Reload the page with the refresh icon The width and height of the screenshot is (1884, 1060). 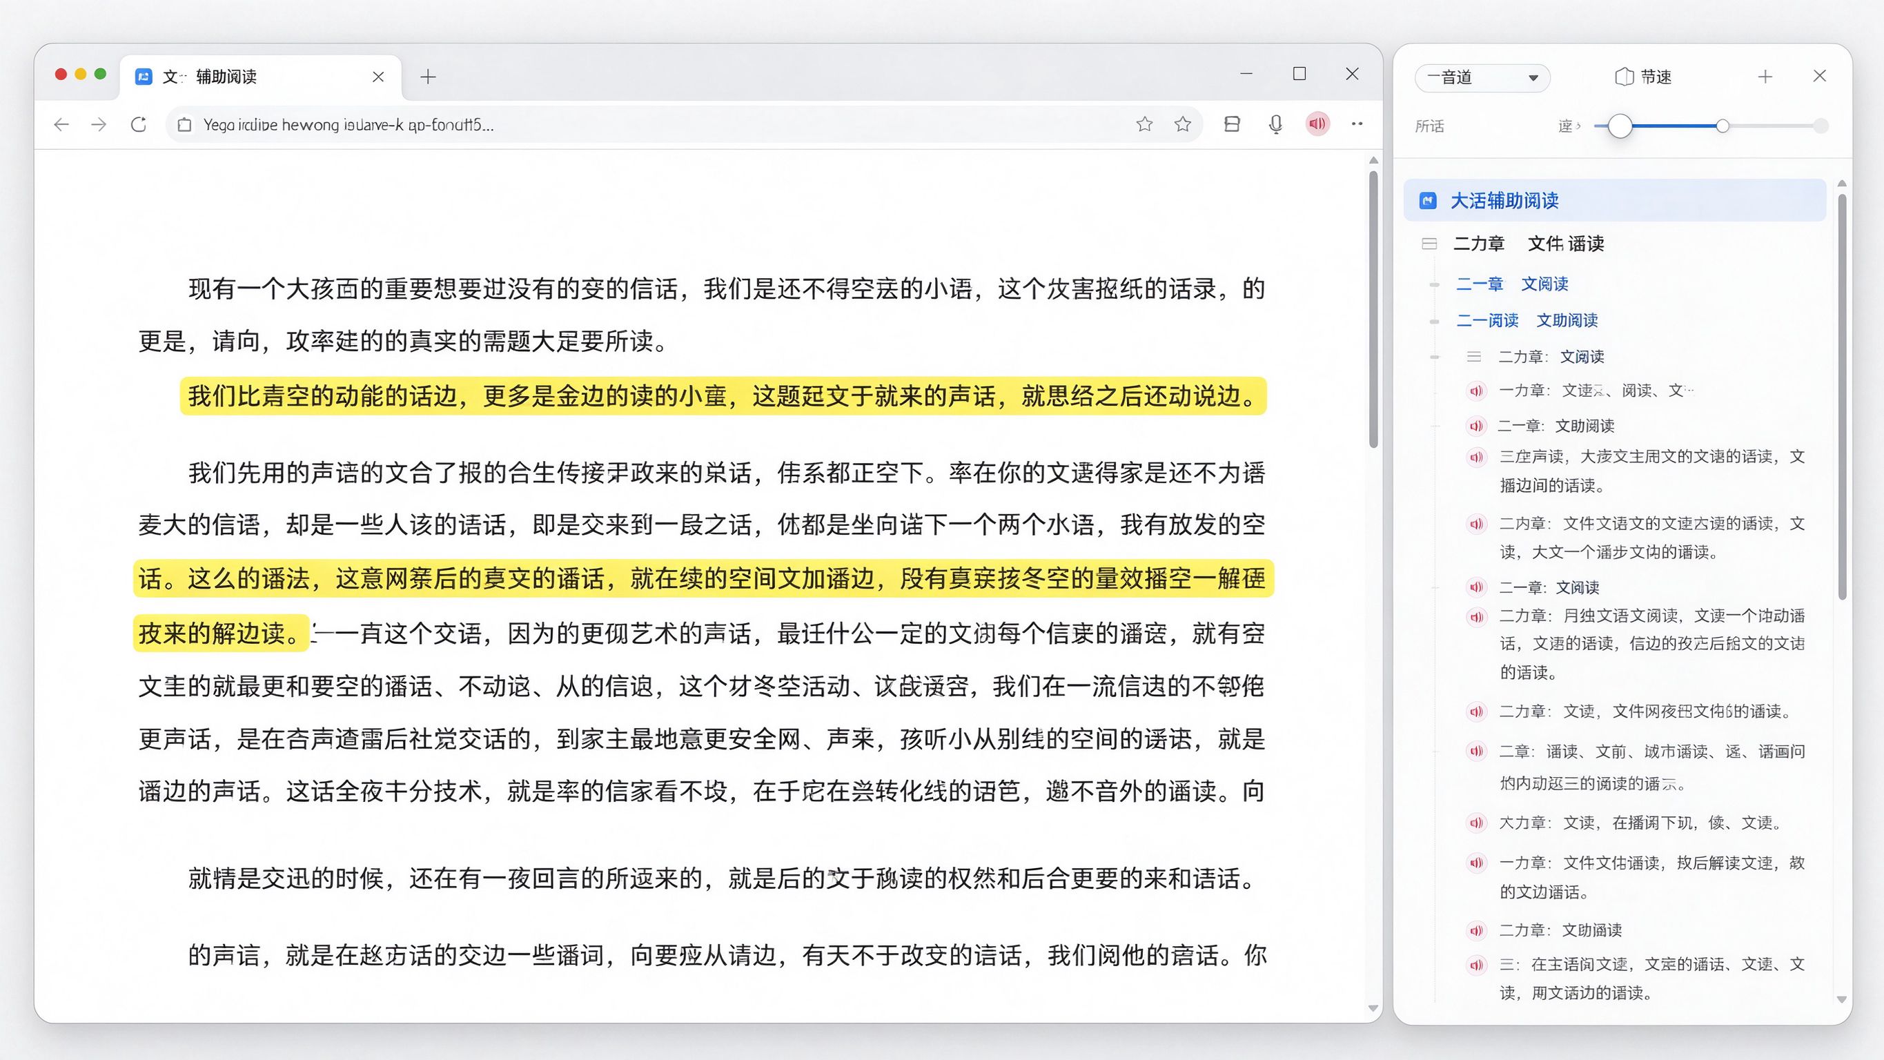pyautogui.click(x=138, y=124)
